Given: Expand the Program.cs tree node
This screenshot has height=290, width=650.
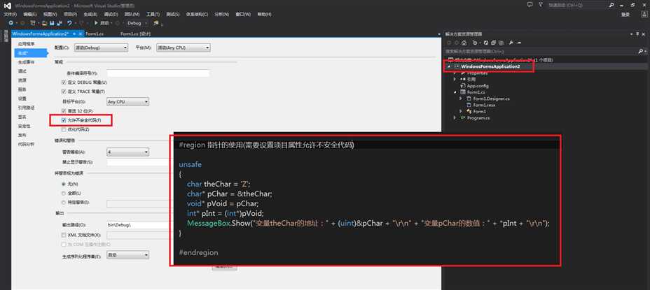Looking at the screenshot, I should (x=455, y=118).
